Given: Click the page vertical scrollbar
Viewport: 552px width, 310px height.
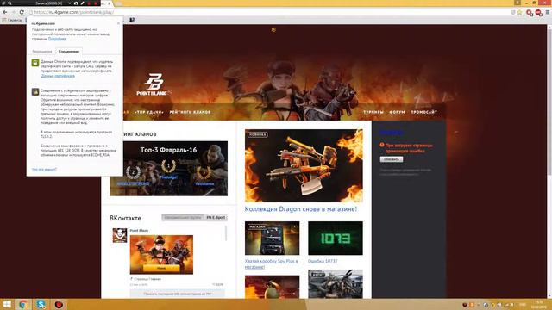Looking at the screenshot, I should coord(549,102).
